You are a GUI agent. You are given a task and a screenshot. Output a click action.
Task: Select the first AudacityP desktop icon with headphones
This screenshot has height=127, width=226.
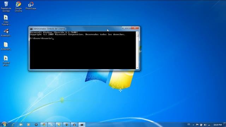[x=6, y=33]
